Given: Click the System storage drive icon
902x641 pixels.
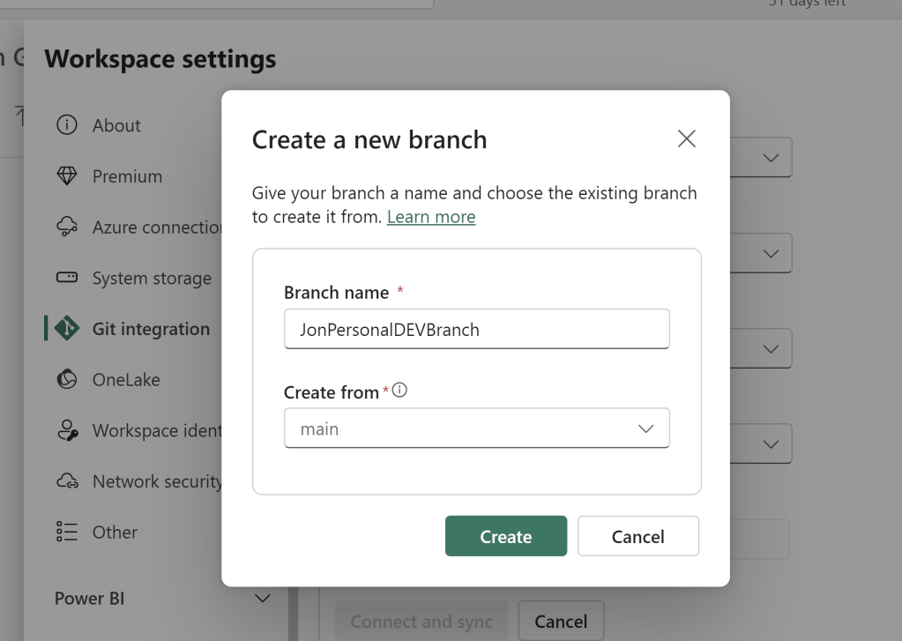Looking at the screenshot, I should (x=67, y=279).
